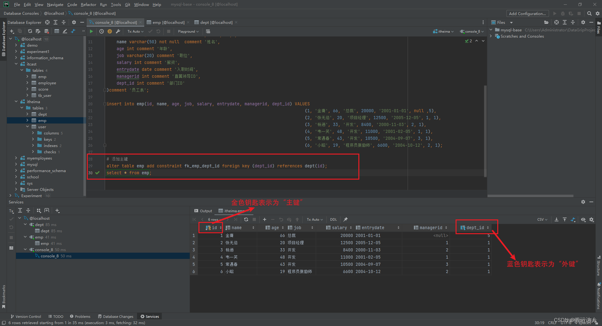Screen dimensions: 602x326
Task: Expand Scratches and Consoles in Files panel
Action: pyautogui.click(x=491, y=36)
